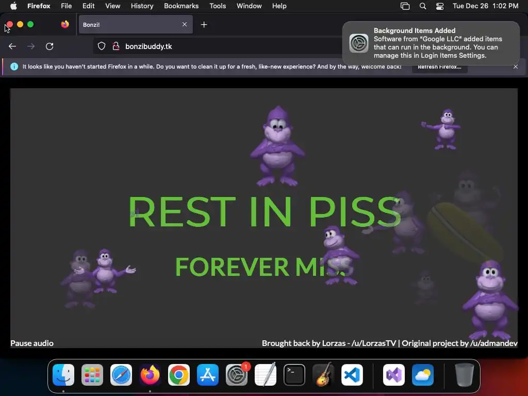The height and width of the screenshot is (396, 528).
Task: Open the View menu
Action: [112, 6]
